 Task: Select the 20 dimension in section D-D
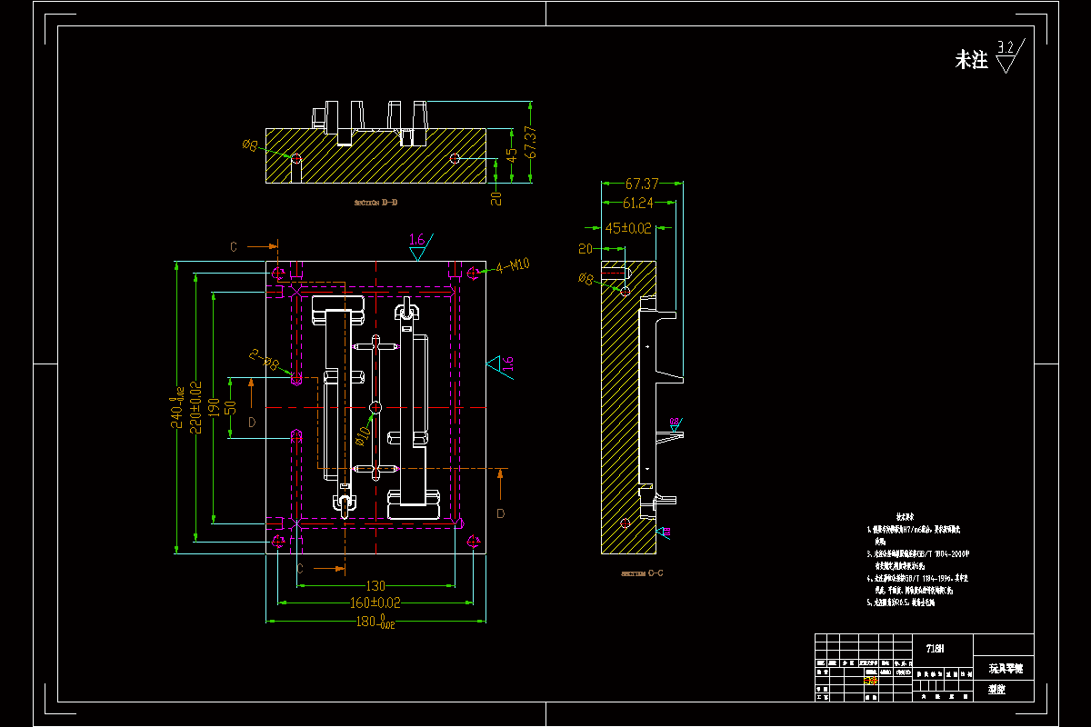495,198
